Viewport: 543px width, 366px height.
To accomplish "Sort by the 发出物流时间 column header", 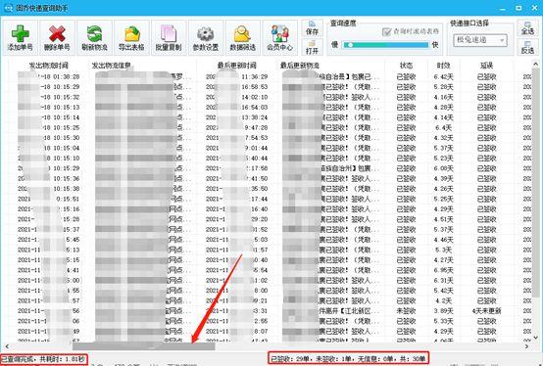I will coord(48,66).
